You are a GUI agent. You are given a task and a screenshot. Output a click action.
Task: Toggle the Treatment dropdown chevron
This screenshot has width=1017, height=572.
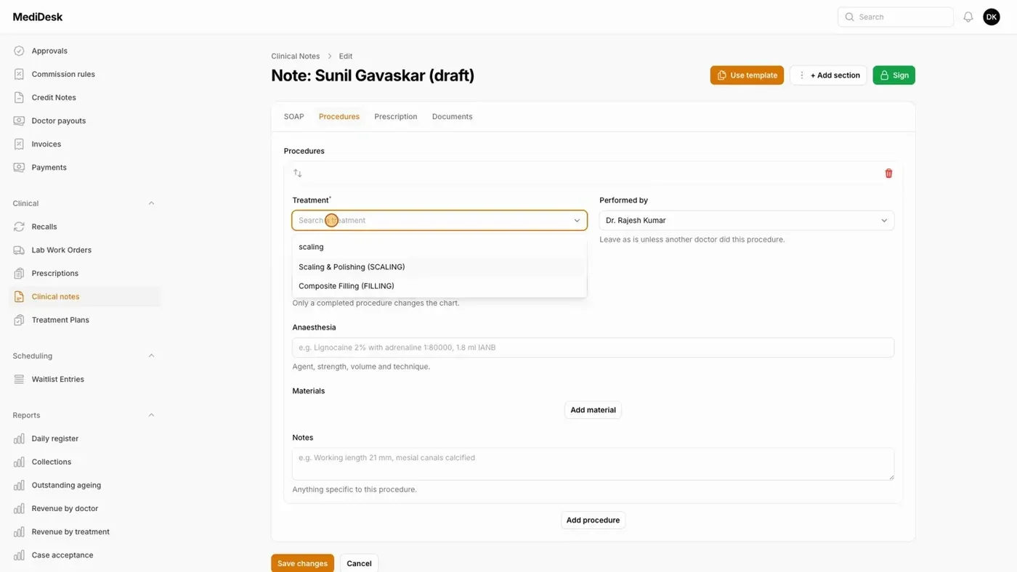tap(578, 221)
